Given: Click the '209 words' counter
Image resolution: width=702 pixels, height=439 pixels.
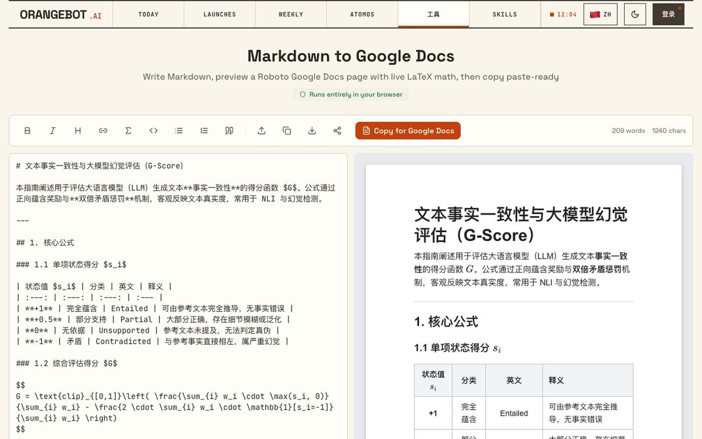Looking at the screenshot, I should (628, 130).
